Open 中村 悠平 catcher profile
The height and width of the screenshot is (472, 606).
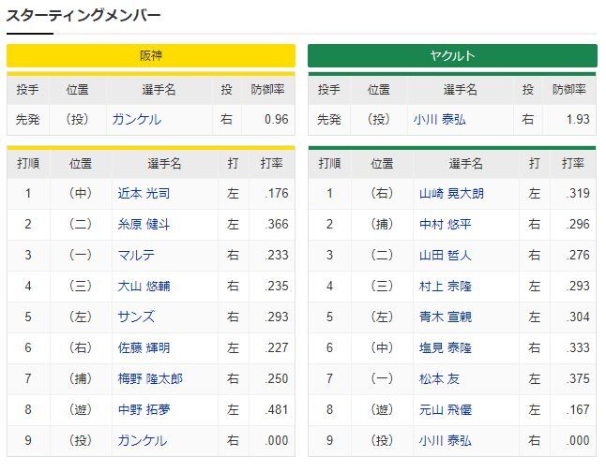point(446,224)
